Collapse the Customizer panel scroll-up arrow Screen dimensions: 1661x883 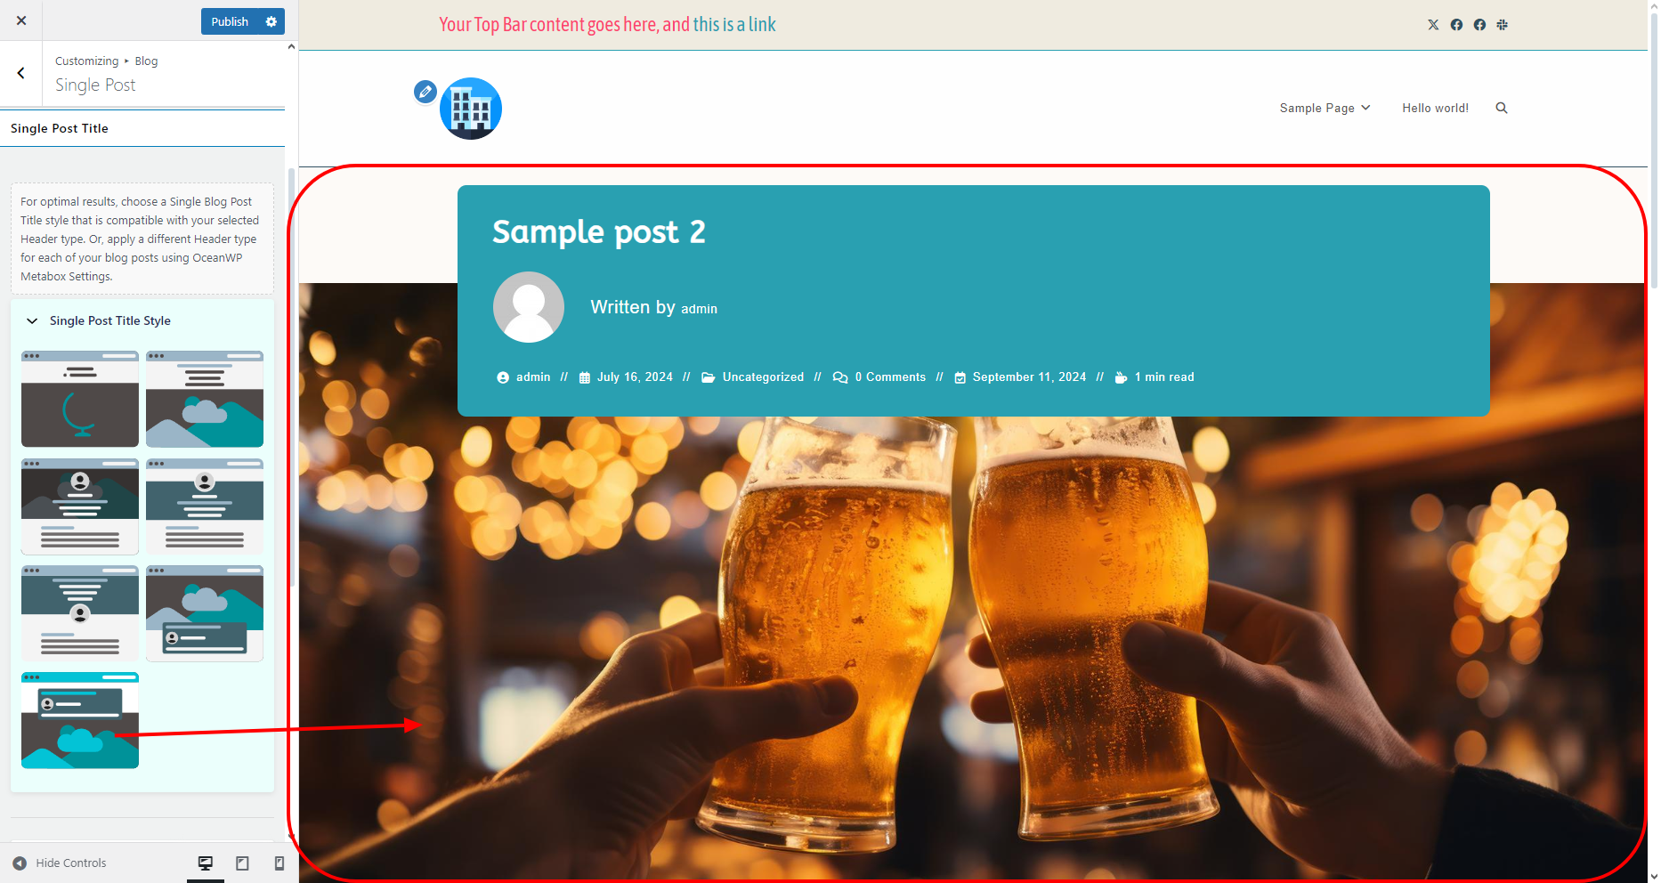point(291,47)
